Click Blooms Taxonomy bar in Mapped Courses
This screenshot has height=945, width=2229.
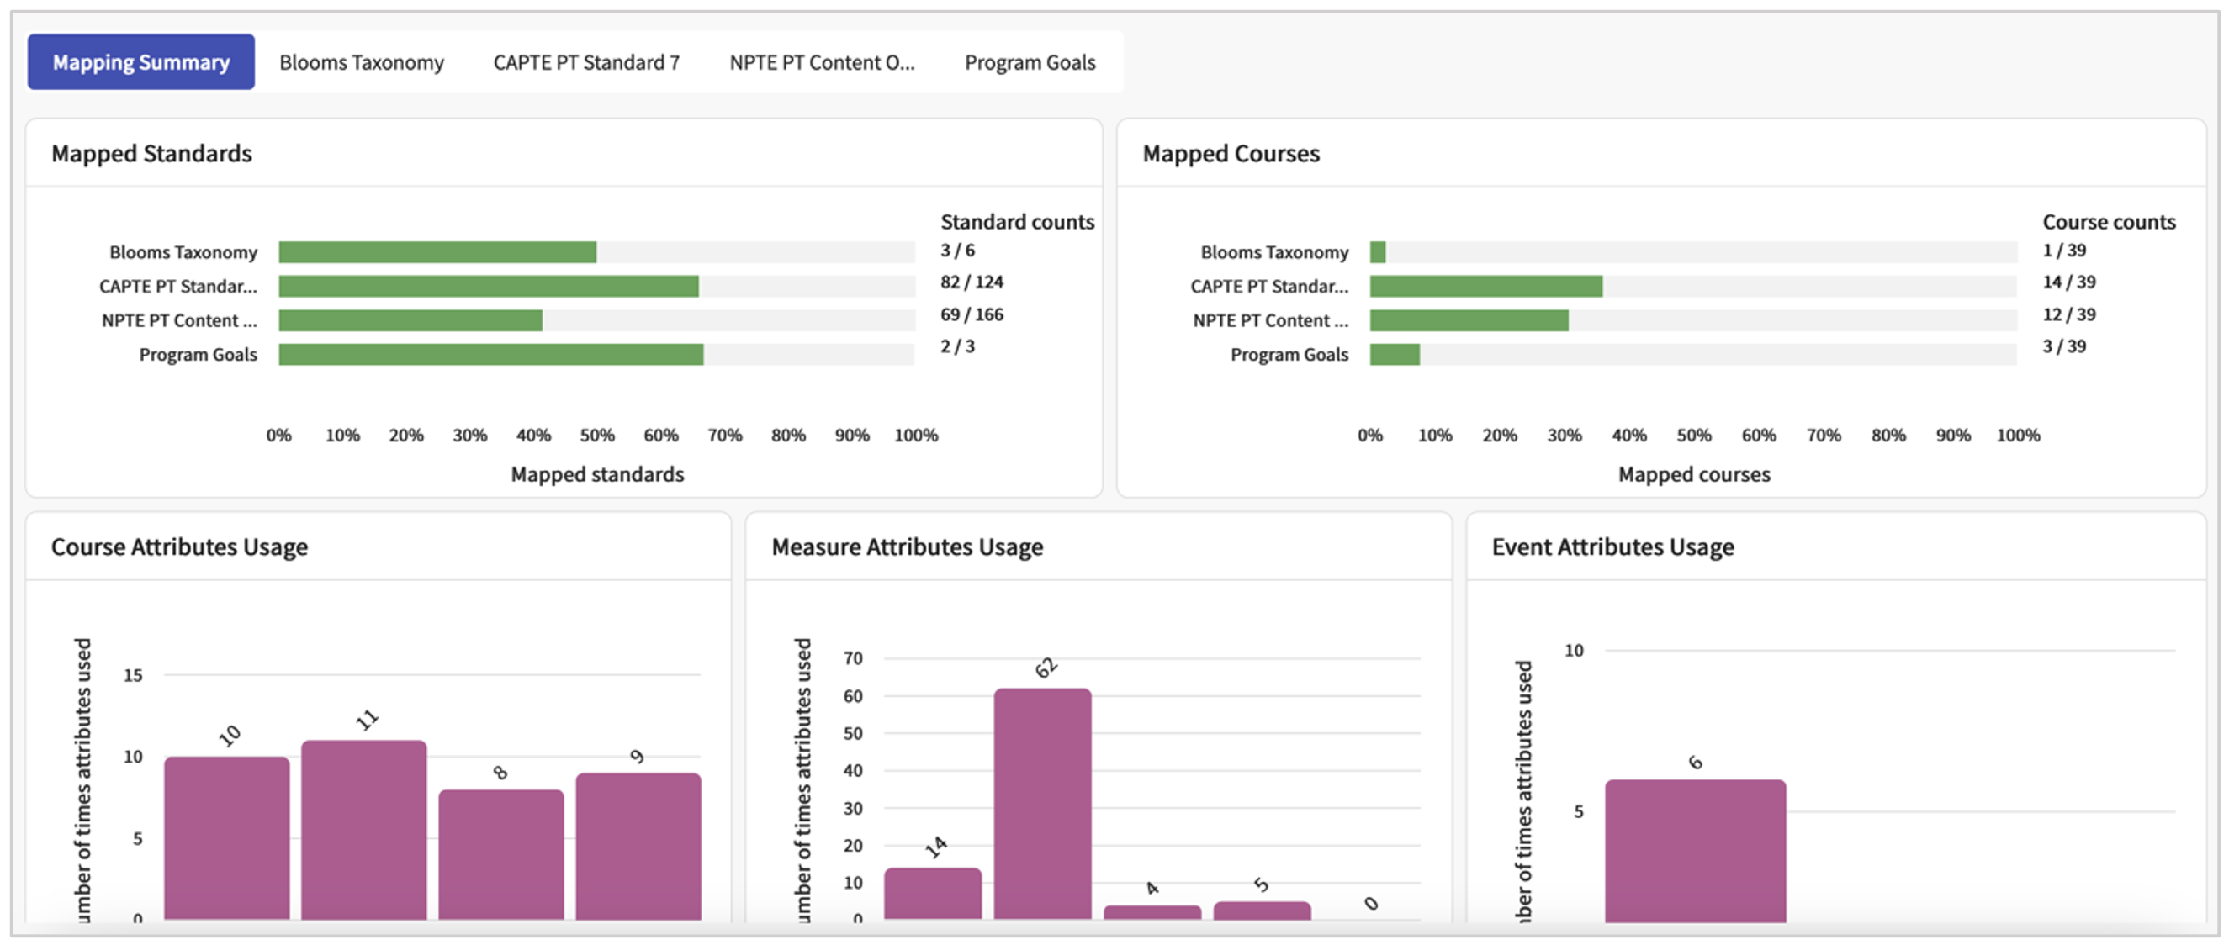[x=1378, y=251]
